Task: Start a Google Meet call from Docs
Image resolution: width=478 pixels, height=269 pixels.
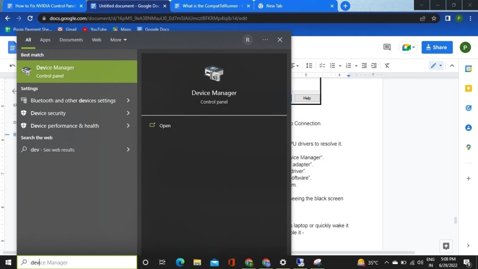Action: click(406, 47)
